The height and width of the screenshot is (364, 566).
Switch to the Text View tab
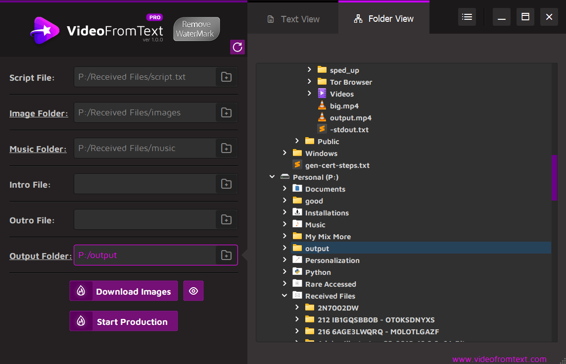click(293, 19)
